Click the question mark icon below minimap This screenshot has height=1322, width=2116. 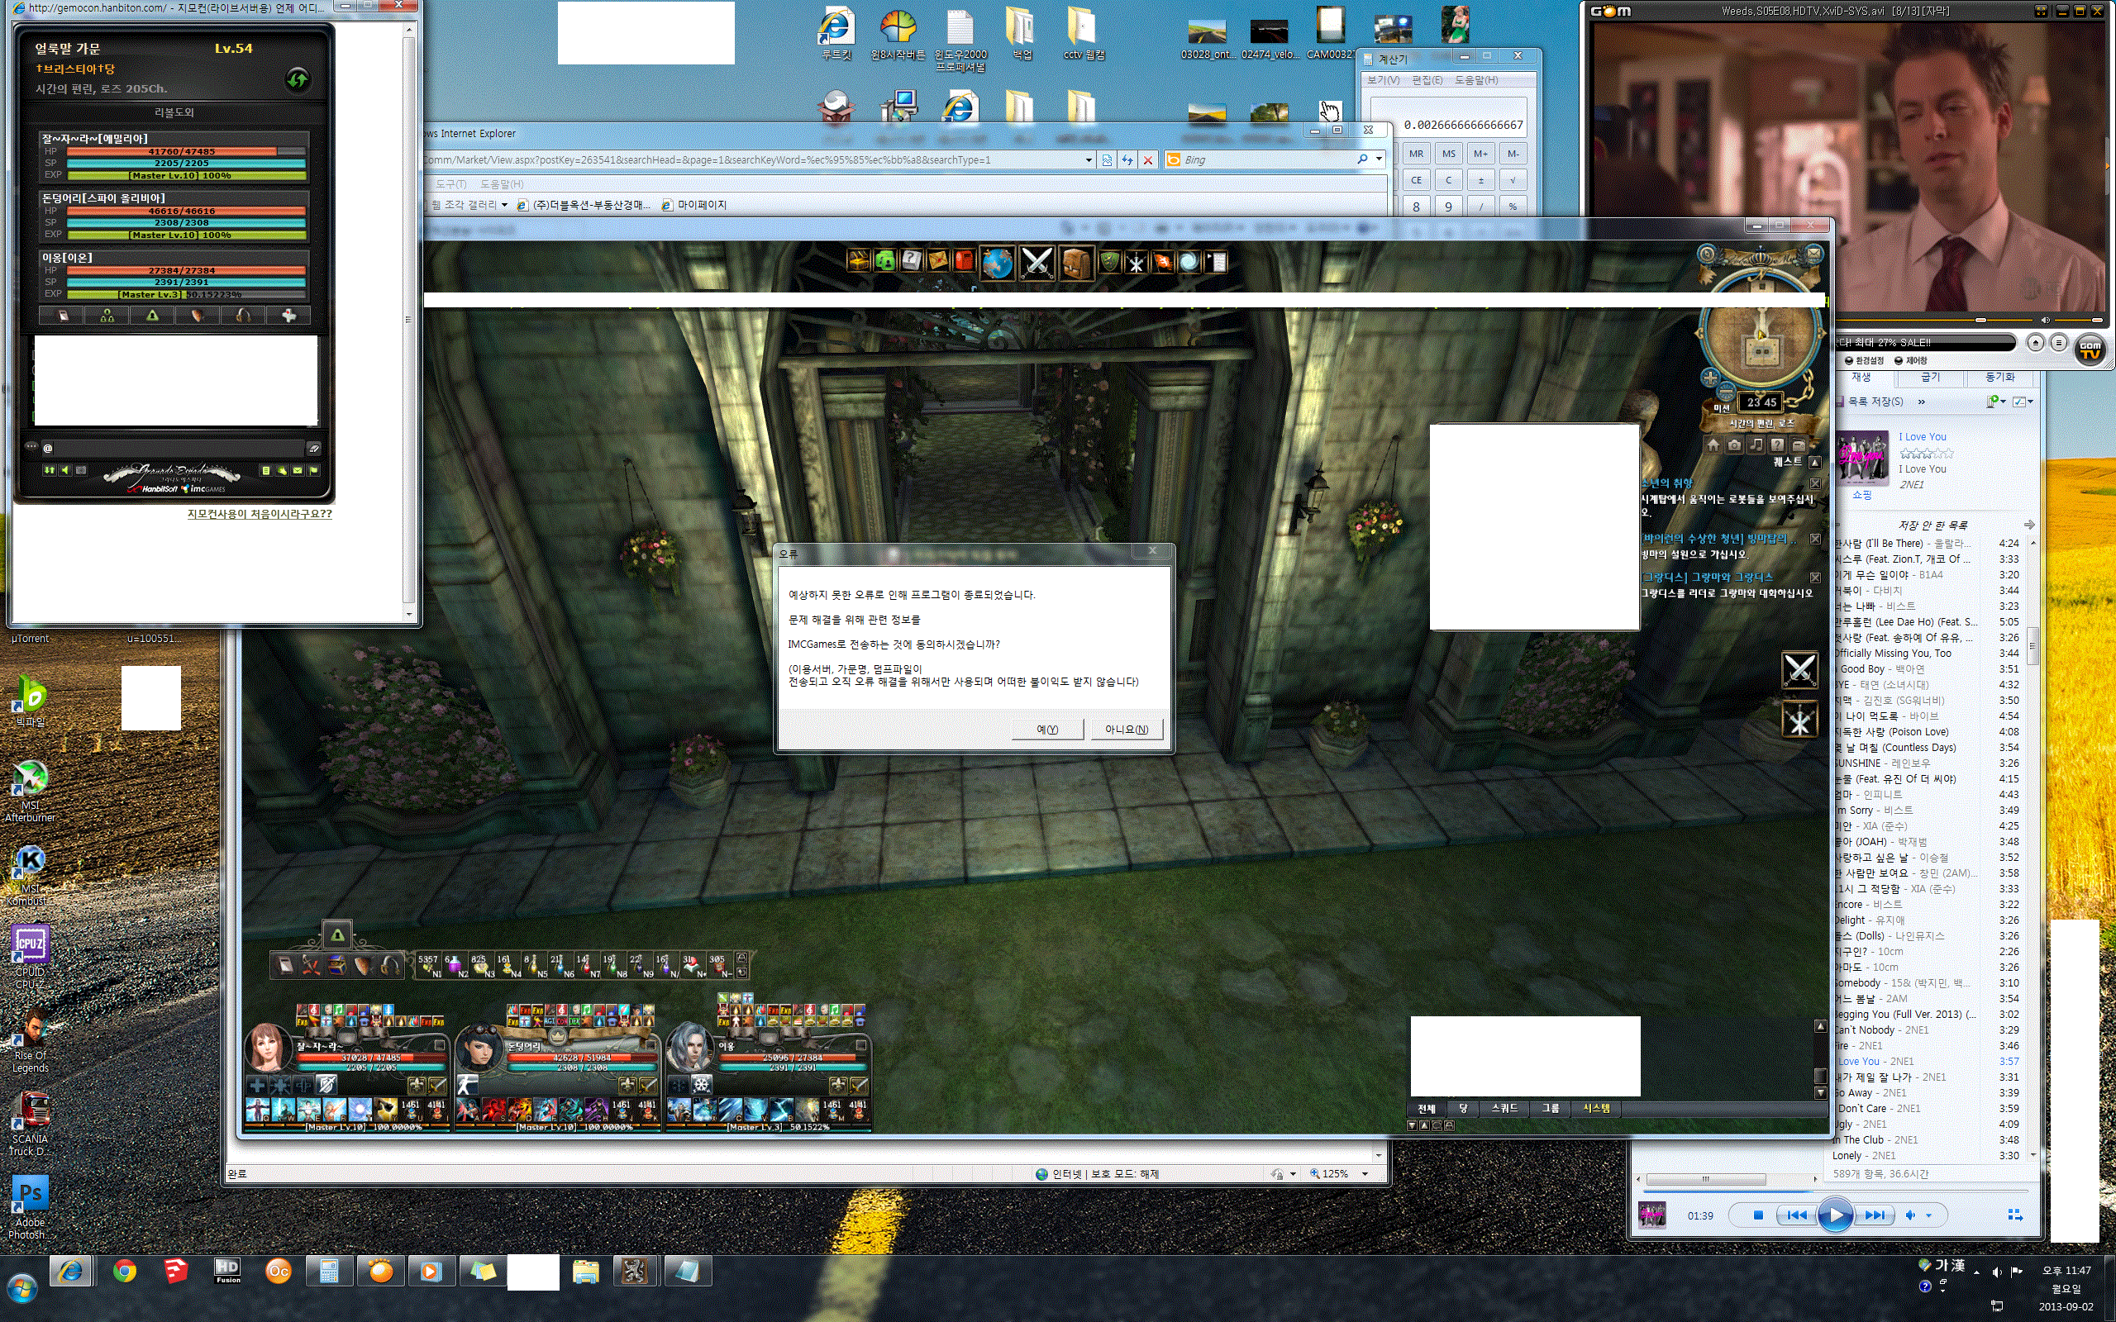(x=1777, y=445)
